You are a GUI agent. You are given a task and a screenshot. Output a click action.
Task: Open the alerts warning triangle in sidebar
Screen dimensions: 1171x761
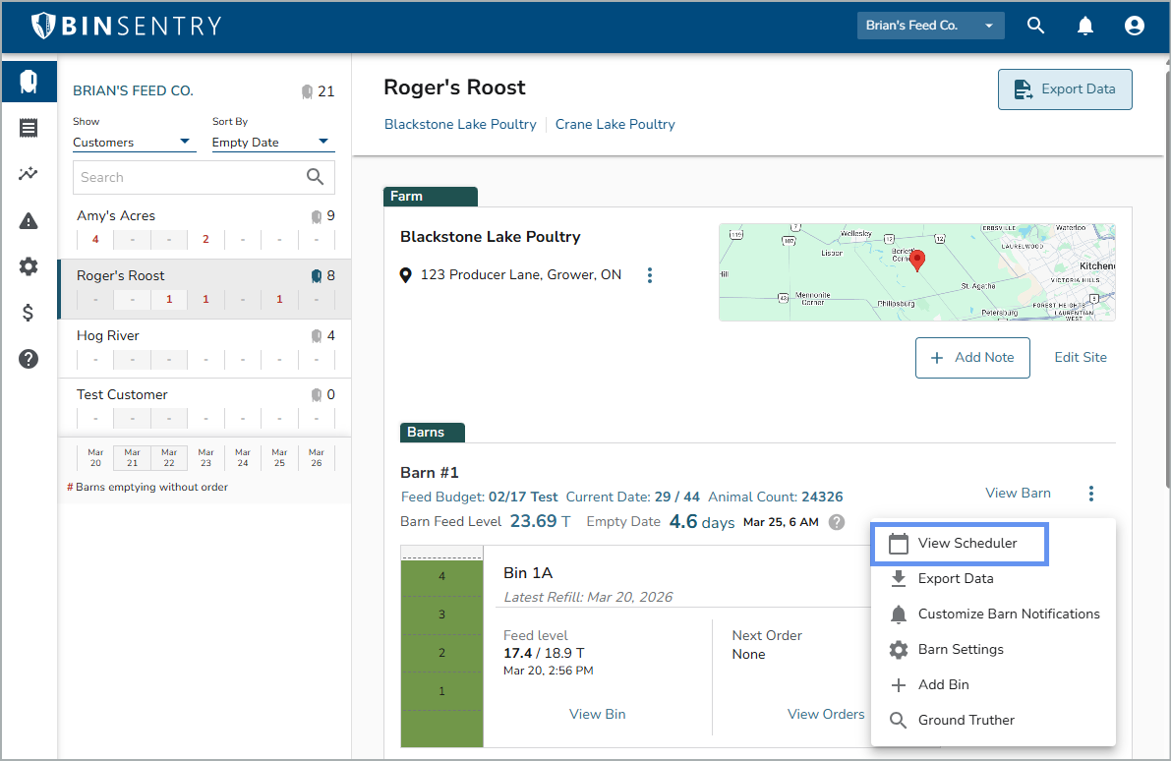[x=29, y=221]
